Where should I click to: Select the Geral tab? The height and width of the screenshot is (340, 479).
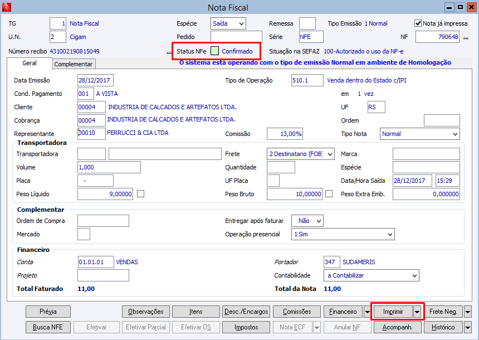point(30,64)
